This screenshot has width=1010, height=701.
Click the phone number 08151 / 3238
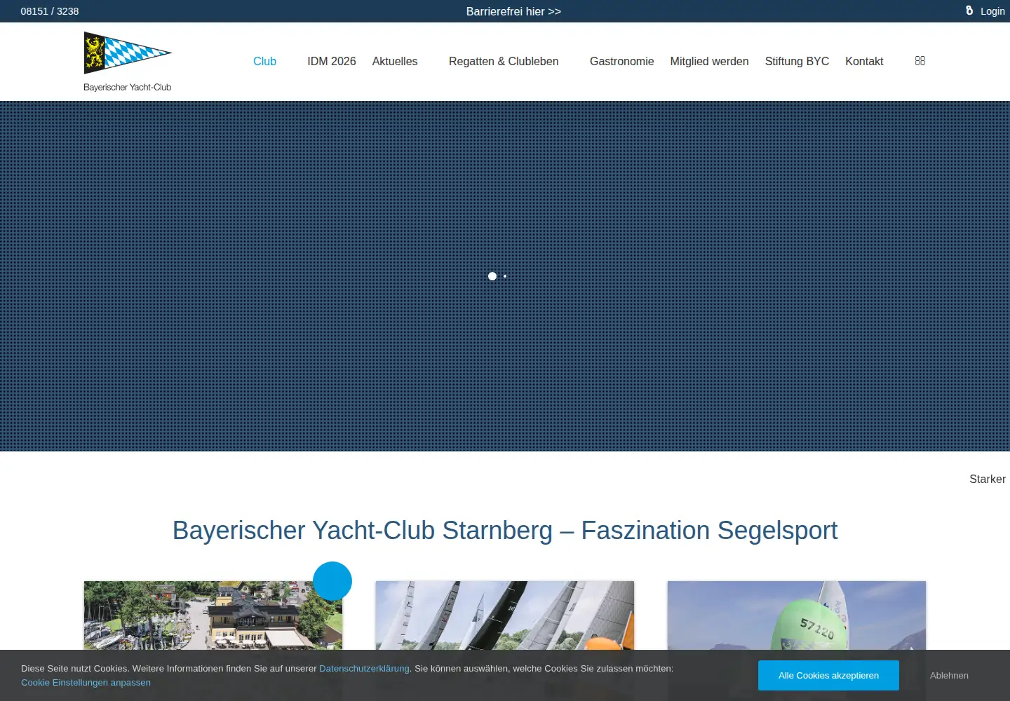(50, 11)
